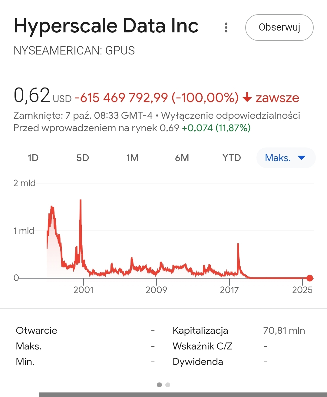Select the 1D time range tab
Screen dimensions: 327x397
[33, 158]
